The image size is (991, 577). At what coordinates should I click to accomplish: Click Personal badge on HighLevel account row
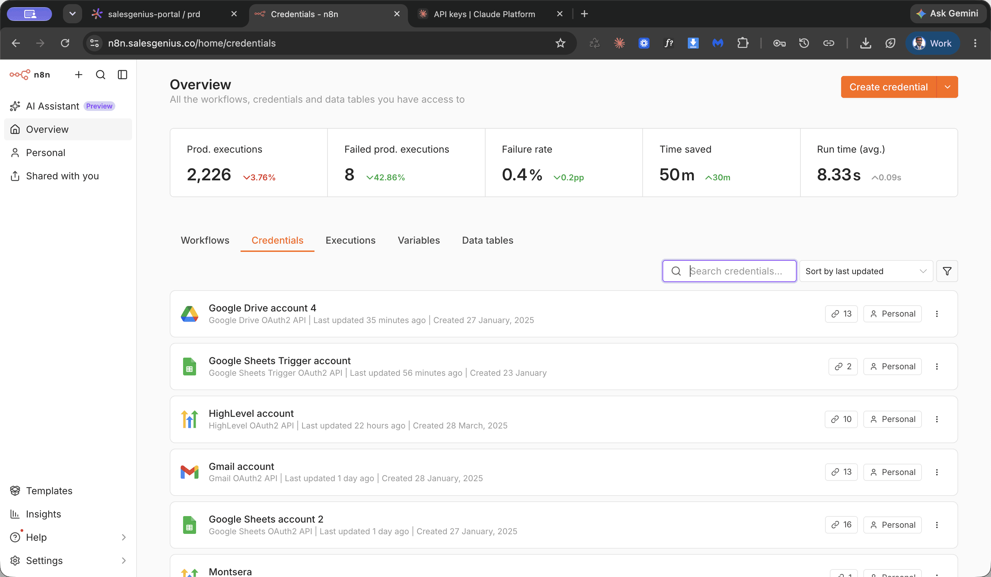[x=893, y=419]
